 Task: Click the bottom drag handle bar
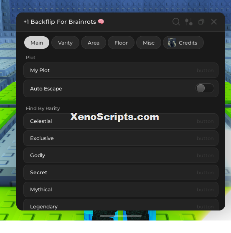[x=121, y=216]
